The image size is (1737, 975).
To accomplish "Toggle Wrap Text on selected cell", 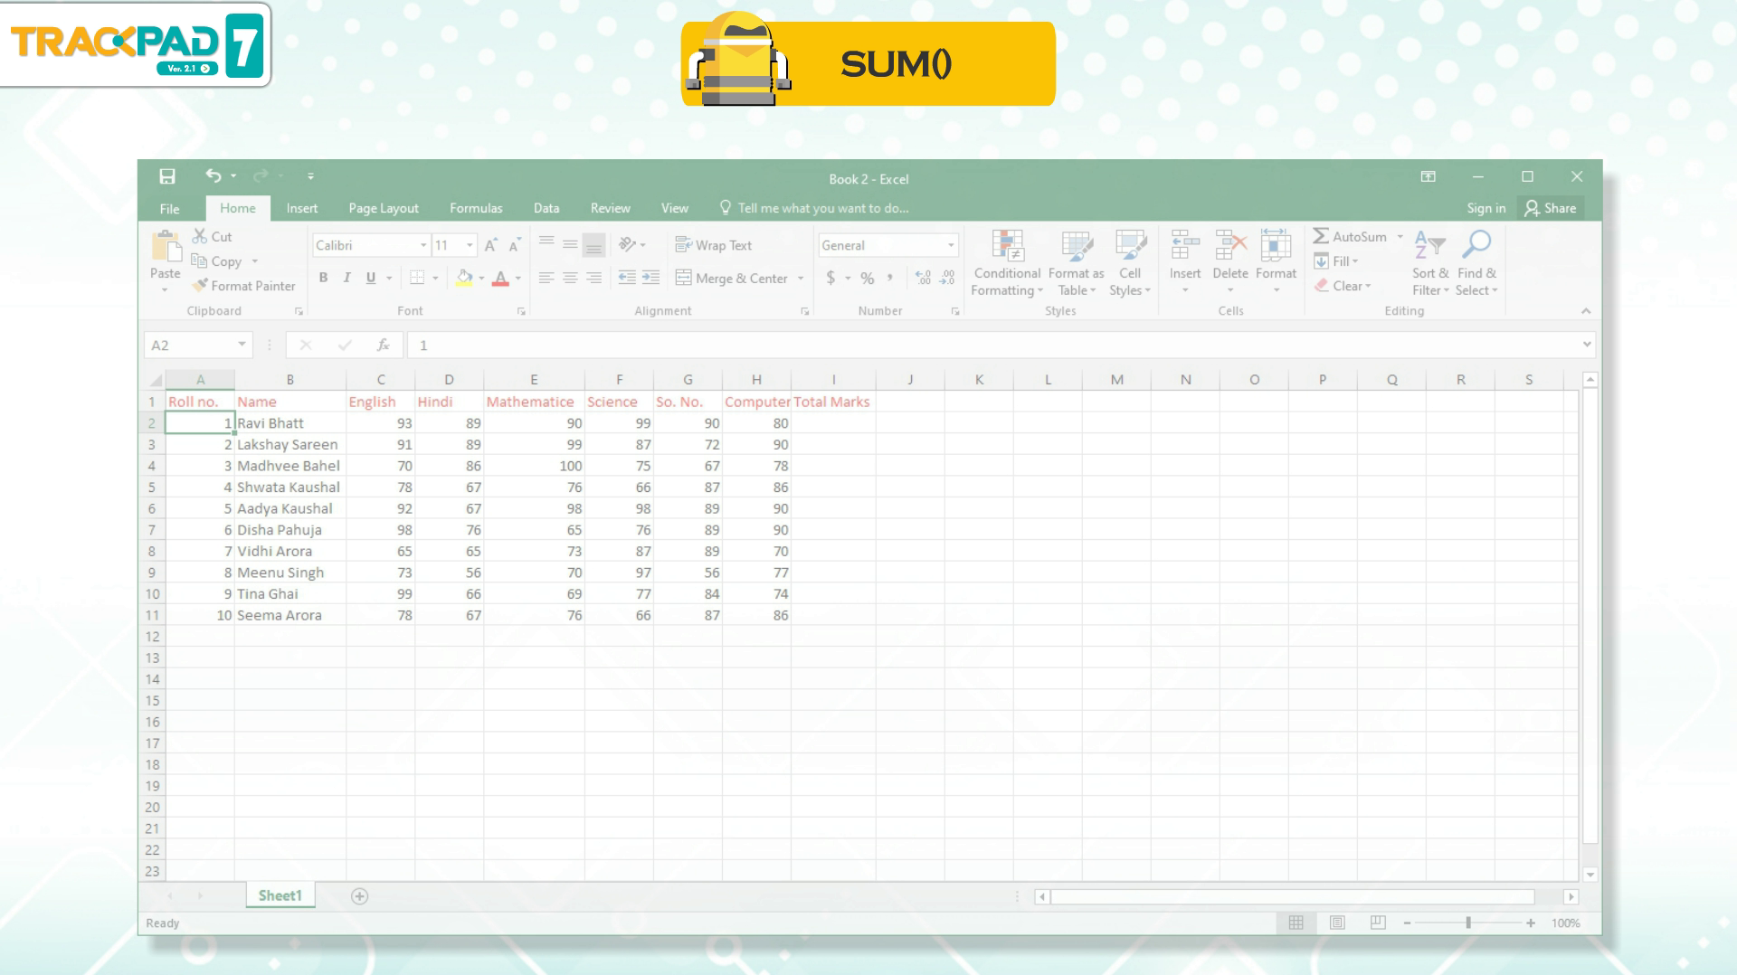I will 713,245.
